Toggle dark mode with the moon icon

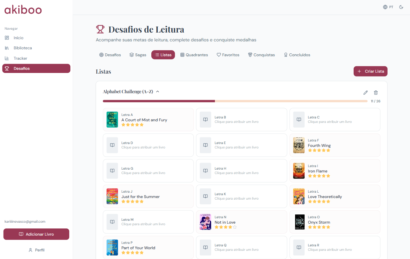pos(401,7)
